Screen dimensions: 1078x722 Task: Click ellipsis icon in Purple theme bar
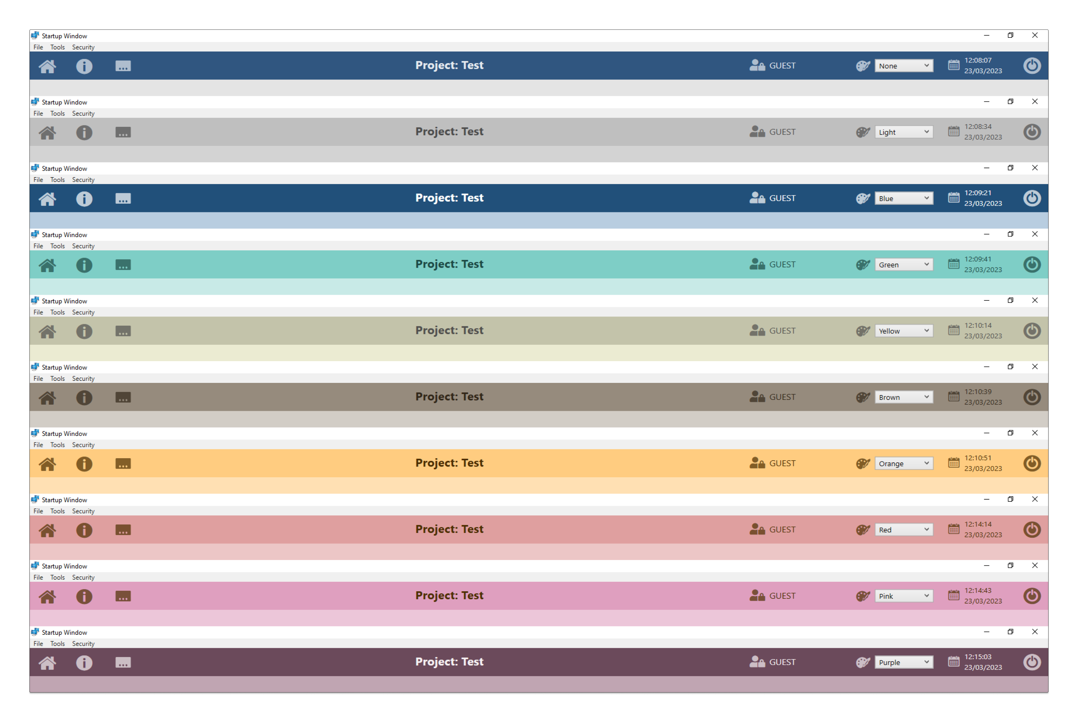point(122,662)
